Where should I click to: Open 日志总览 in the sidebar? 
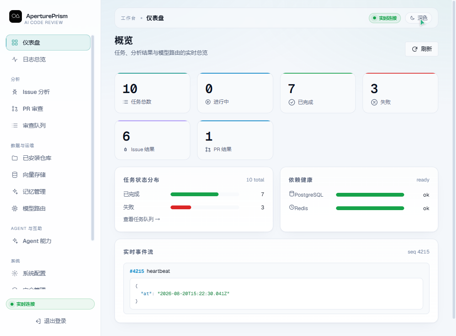click(48, 59)
